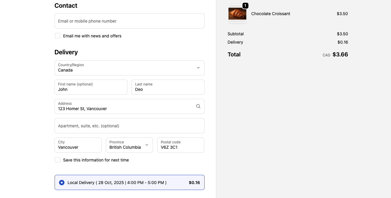This screenshot has width=391, height=198.
Task: Expand the Province chevron arrow
Action: [x=146, y=145]
